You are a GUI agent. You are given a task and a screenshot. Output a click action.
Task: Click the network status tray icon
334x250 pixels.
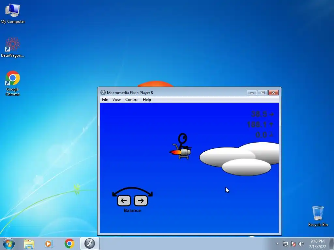pyautogui.click(x=285, y=244)
